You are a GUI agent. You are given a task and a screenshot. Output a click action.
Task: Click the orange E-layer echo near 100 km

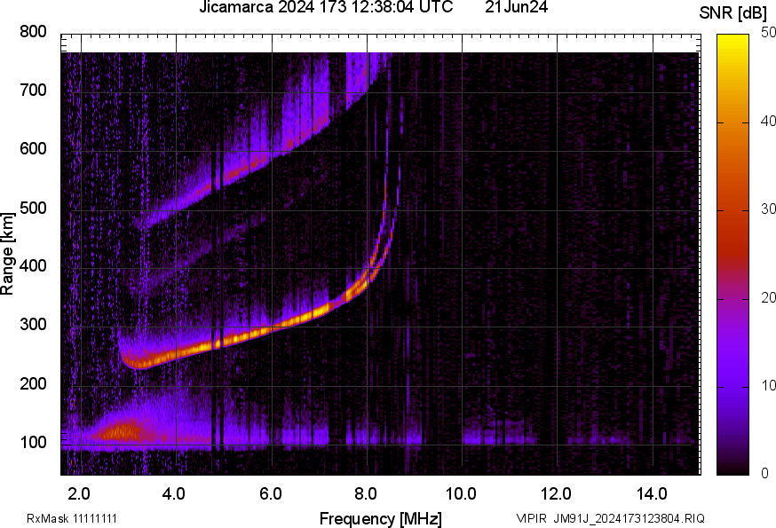coord(122,430)
